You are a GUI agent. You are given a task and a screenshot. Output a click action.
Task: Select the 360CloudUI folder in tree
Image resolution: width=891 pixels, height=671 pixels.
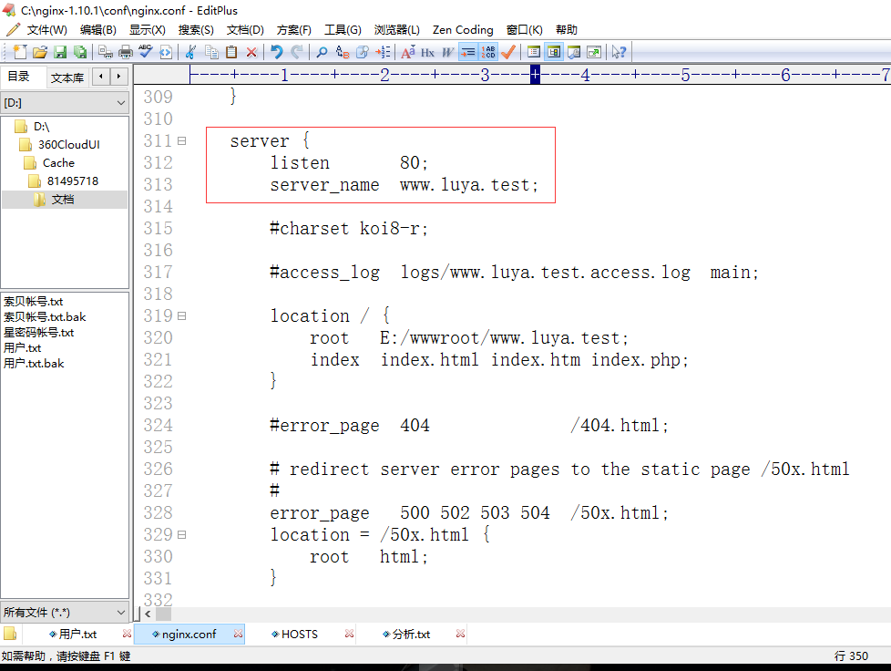point(68,145)
